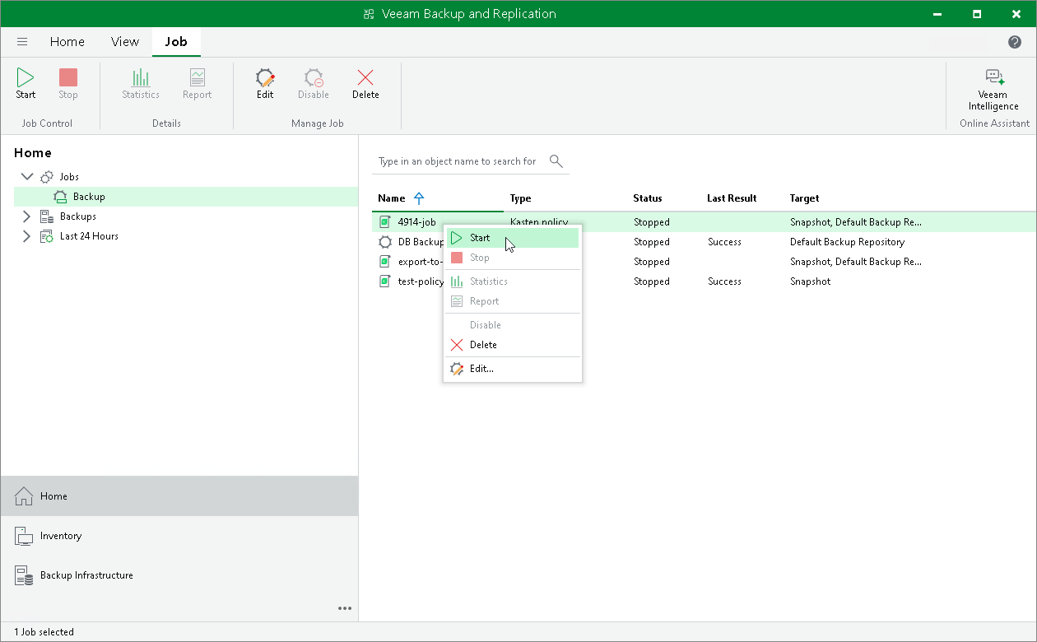This screenshot has height=642, width=1037.
Task: Sort by the Type column header
Action: 521,198
